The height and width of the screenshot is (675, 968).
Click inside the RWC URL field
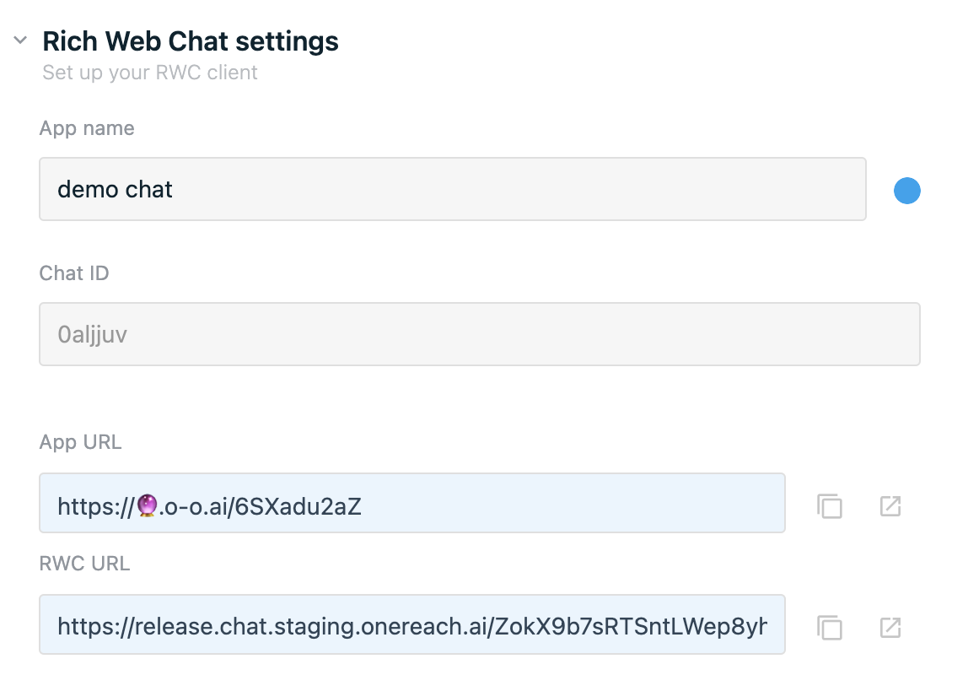point(412,624)
